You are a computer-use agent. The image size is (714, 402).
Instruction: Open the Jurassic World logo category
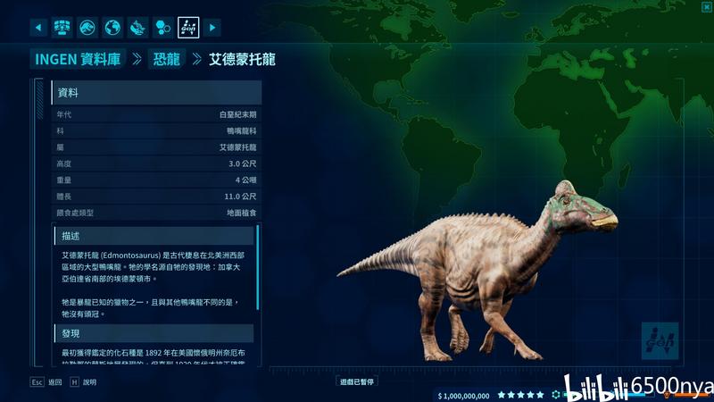click(x=87, y=28)
